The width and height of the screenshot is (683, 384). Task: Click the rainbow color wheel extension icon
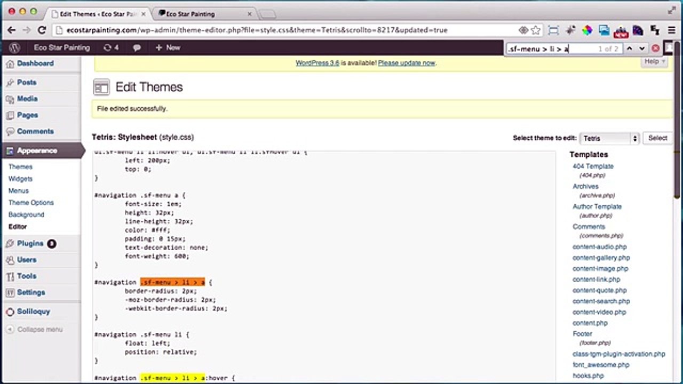[x=587, y=30]
